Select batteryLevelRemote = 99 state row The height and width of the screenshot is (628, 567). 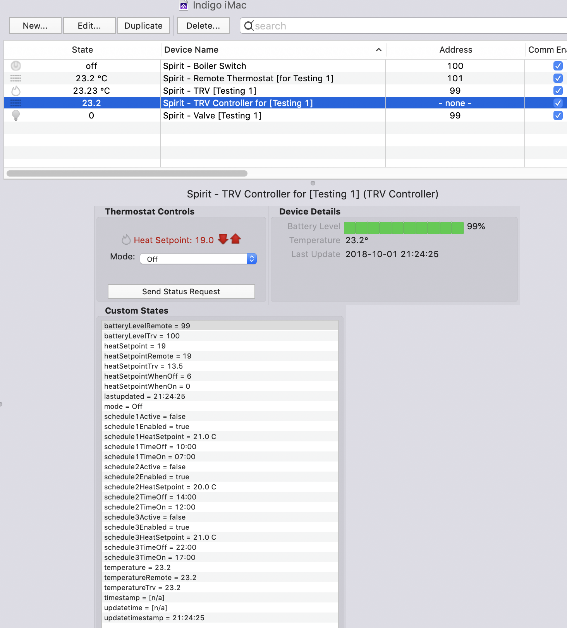click(220, 326)
